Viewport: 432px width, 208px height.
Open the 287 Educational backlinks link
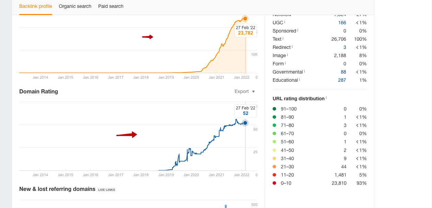(x=342, y=80)
